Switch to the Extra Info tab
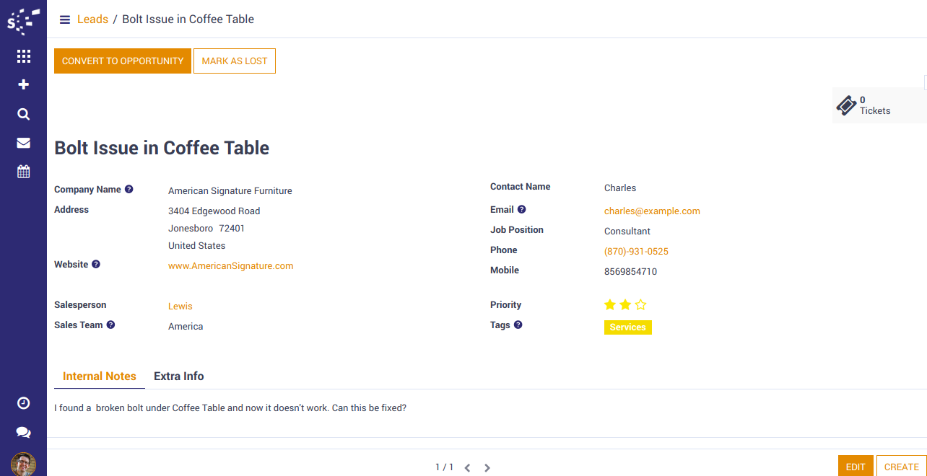This screenshot has width=927, height=476. (x=178, y=376)
